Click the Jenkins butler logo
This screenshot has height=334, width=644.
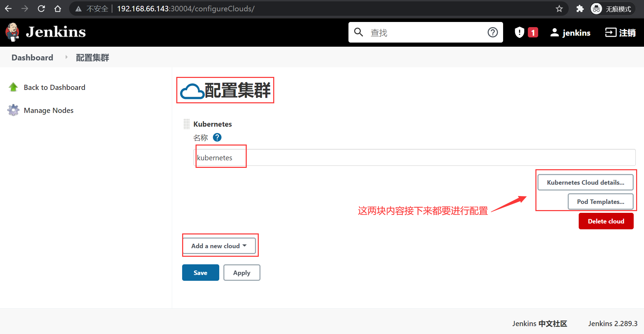13,32
